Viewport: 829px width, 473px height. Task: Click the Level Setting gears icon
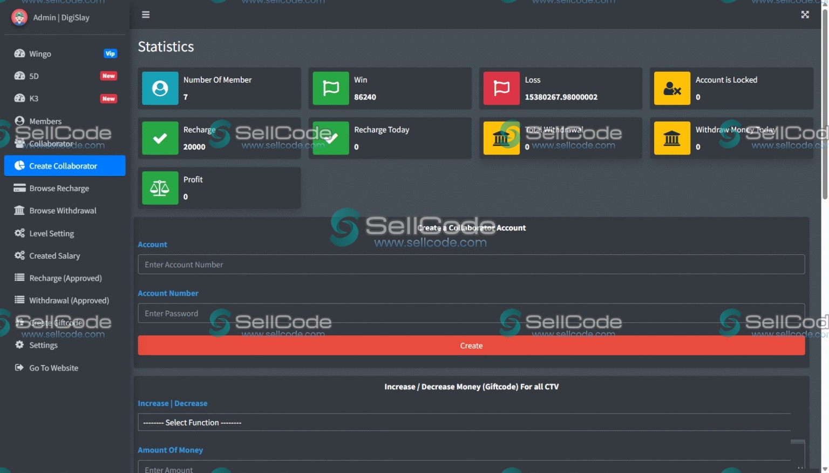click(19, 233)
